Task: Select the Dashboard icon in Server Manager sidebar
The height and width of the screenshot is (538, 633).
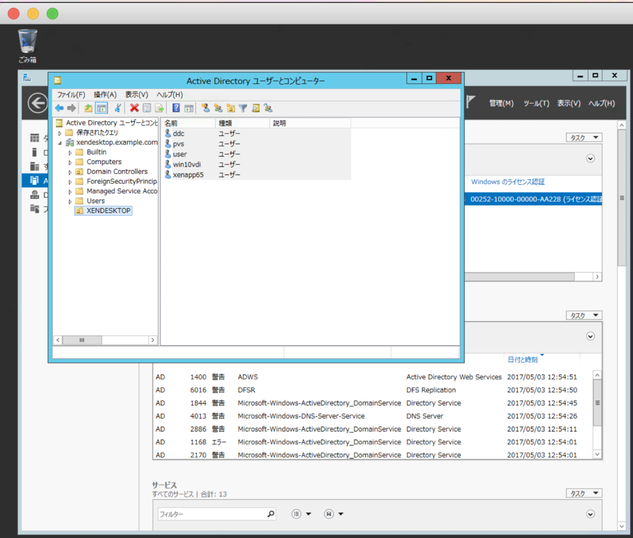Action: point(35,138)
